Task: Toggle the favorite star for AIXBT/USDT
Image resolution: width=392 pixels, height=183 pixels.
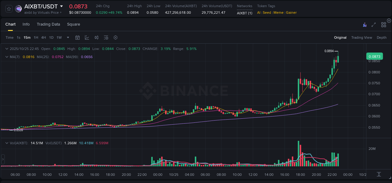Action: (x=8, y=8)
